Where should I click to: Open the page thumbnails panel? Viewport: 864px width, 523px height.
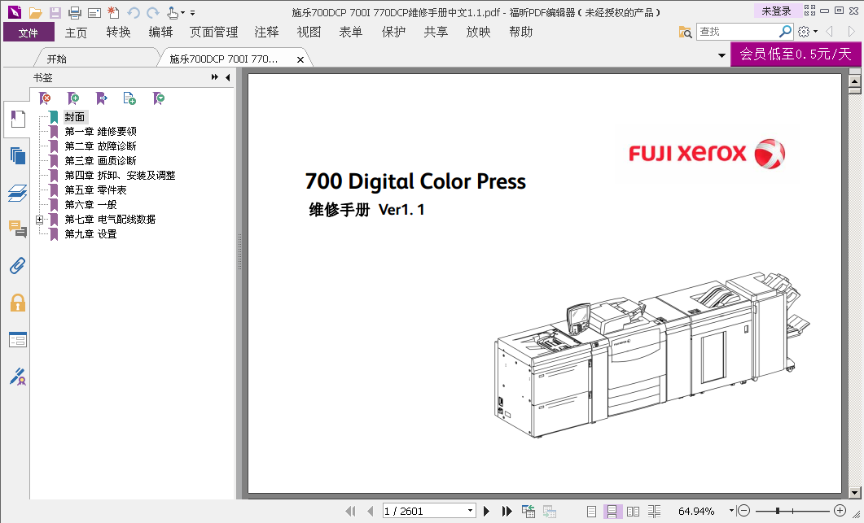pyautogui.click(x=18, y=156)
